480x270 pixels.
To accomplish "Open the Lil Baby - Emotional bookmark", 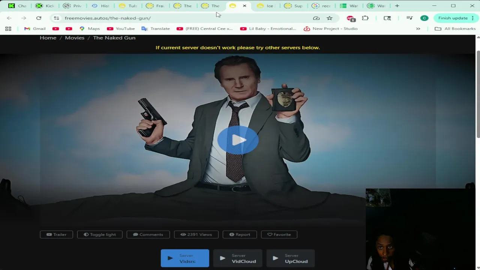I will tap(268, 28).
